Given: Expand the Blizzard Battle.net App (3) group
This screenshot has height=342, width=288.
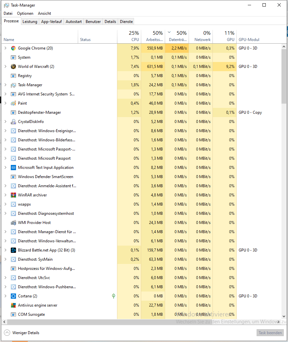Looking at the screenshot, I should (6, 250).
